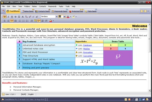
Task: Follow the Converter hyperlink
Action: tap(88, 56)
